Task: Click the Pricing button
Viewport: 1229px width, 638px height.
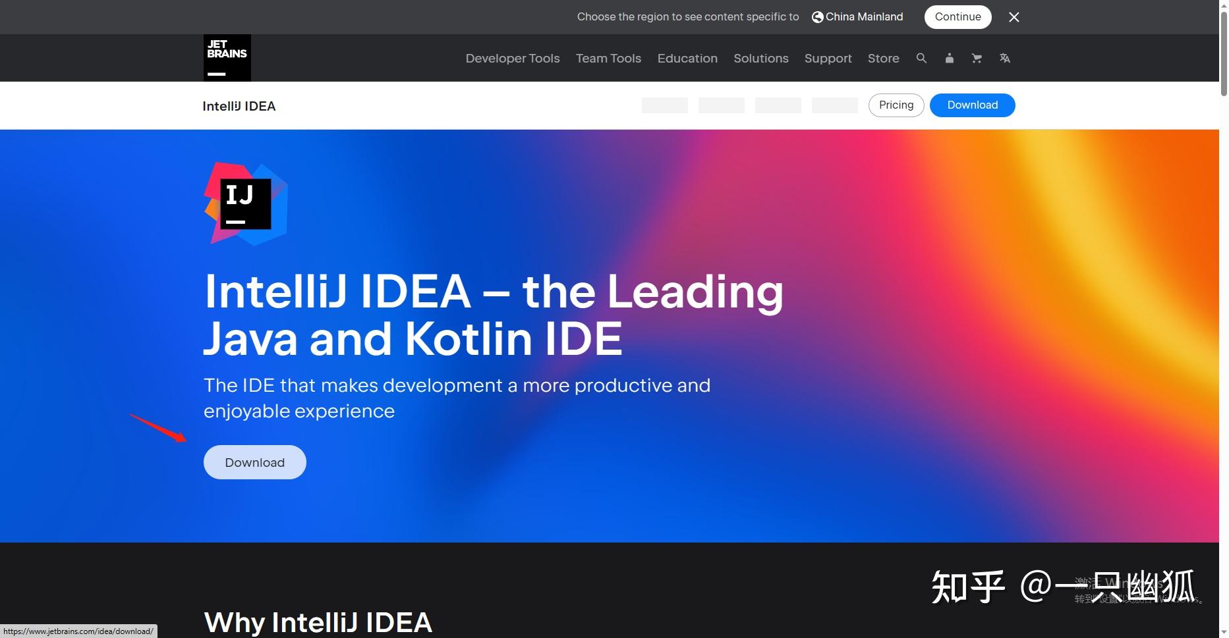Action: (896, 105)
